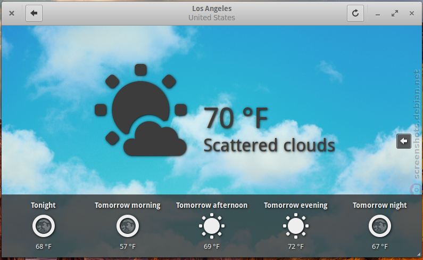Click the refresh weather button
This screenshot has height=260, width=423.
(355, 13)
